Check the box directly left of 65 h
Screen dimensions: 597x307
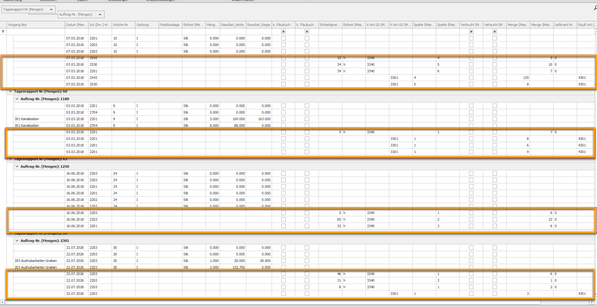307,219
